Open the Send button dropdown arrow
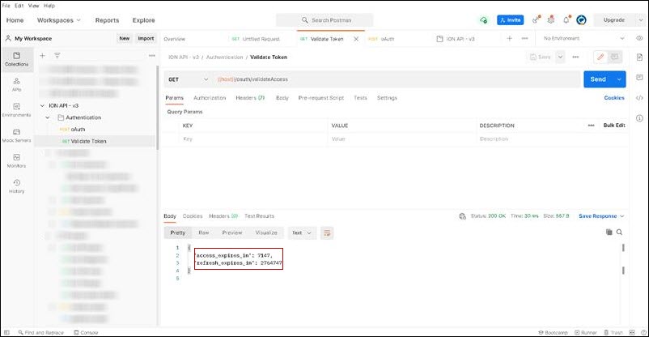Viewport: 649px width, 337px height. tap(619, 79)
